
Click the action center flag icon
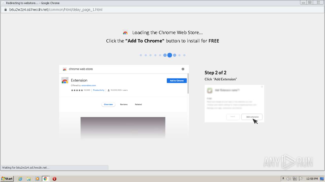tap(301, 179)
